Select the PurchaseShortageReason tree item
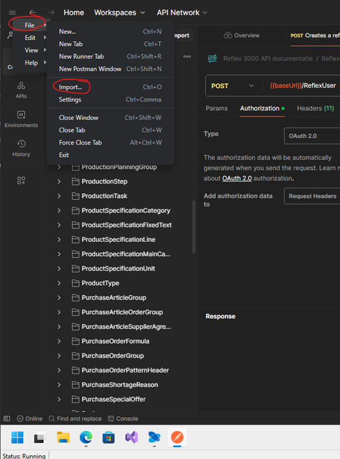 click(120, 384)
